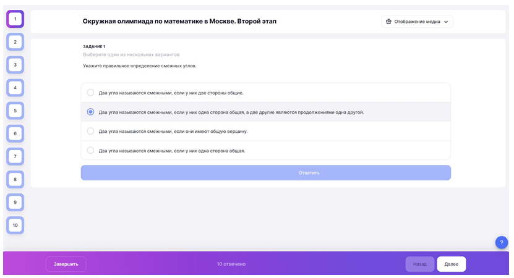514x278 pixels.
Task: Click the blue help question mark icon
Action: (x=501, y=242)
